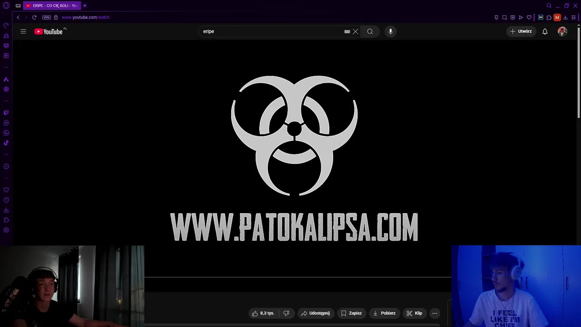581x327 pixels.
Task: Click the Zapisz save button
Action: tap(351, 313)
